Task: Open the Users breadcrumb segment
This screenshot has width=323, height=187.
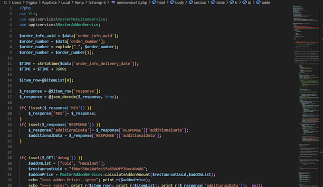Action: (16, 2)
